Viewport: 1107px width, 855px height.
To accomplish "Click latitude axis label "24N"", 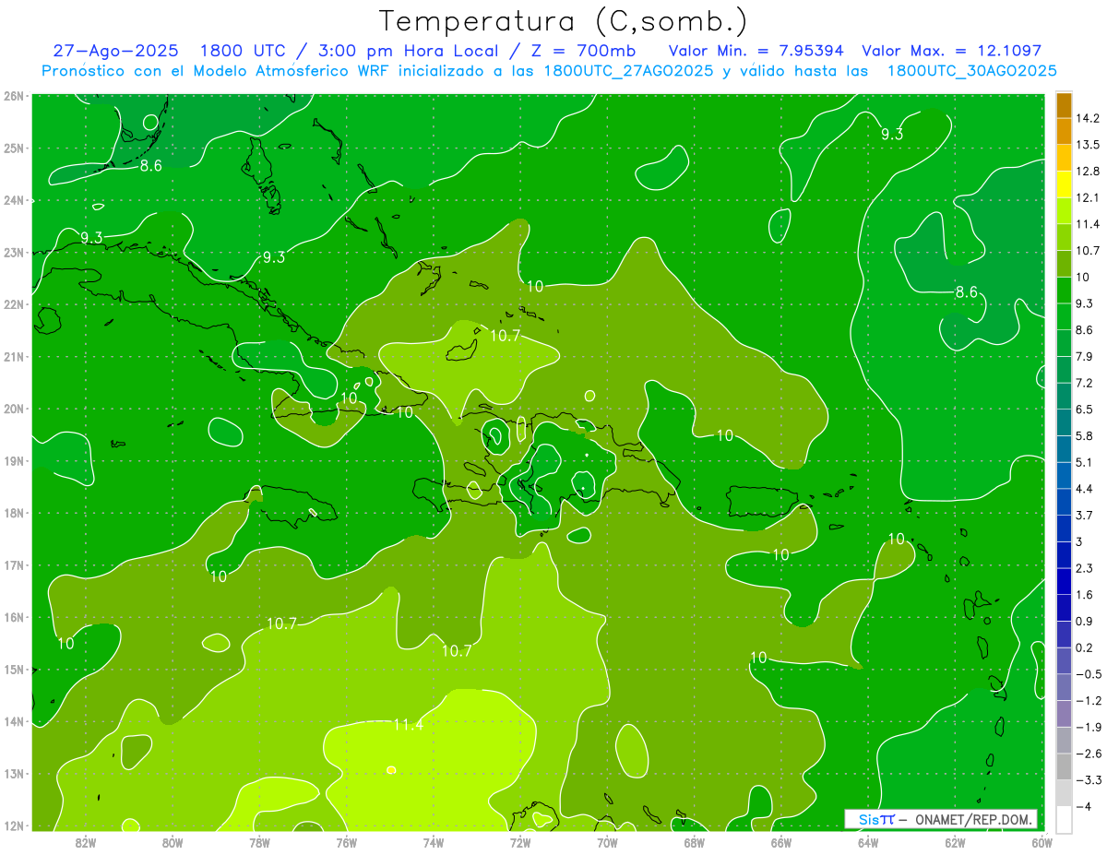I will pyautogui.click(x=14, y=200).
